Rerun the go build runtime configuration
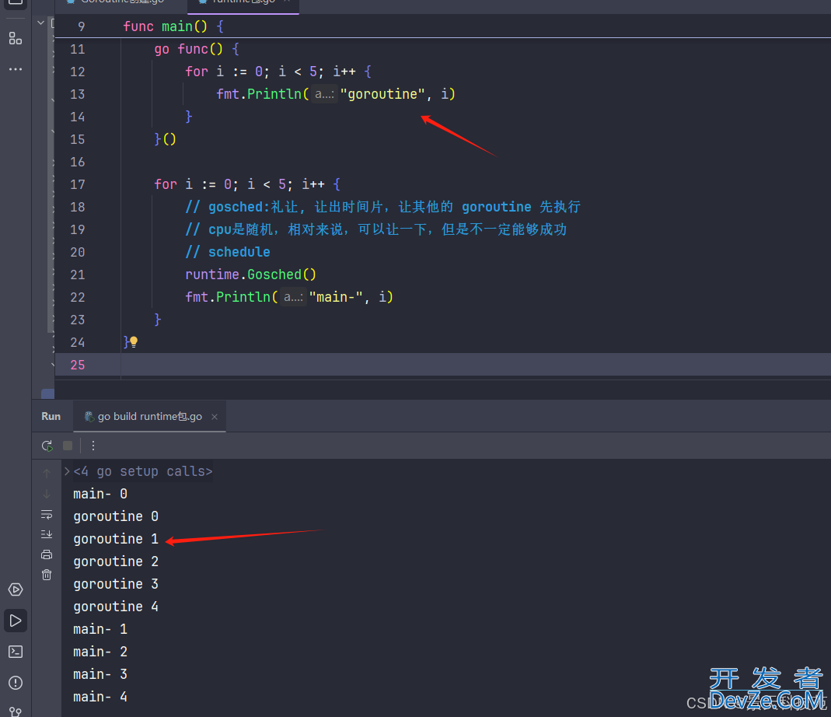 pos(47,446)
